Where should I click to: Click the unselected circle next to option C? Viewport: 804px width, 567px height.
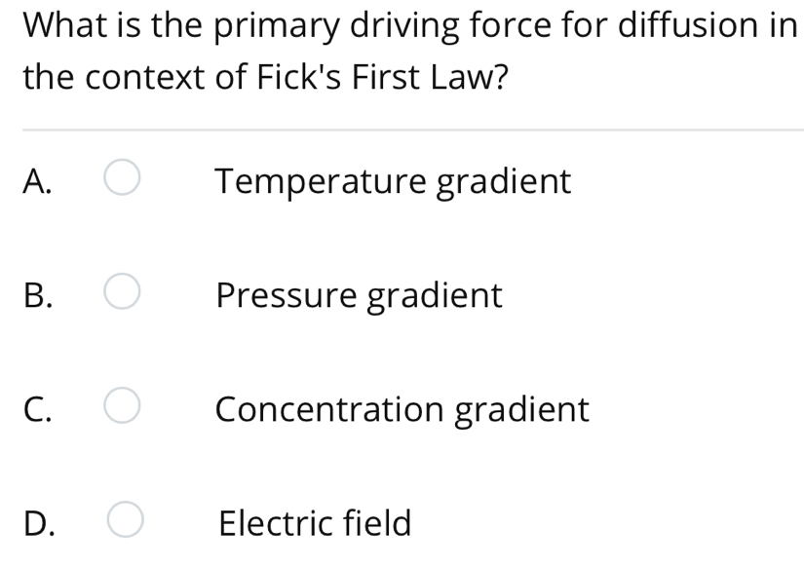point(121,407)
